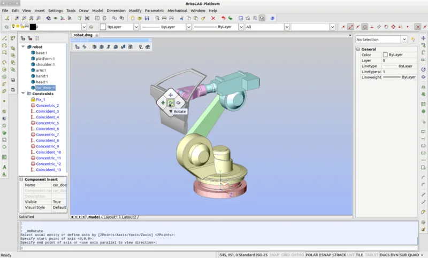Toggle STRACK in the status bar
Screen dimensions: 428x258
(339, 255)
